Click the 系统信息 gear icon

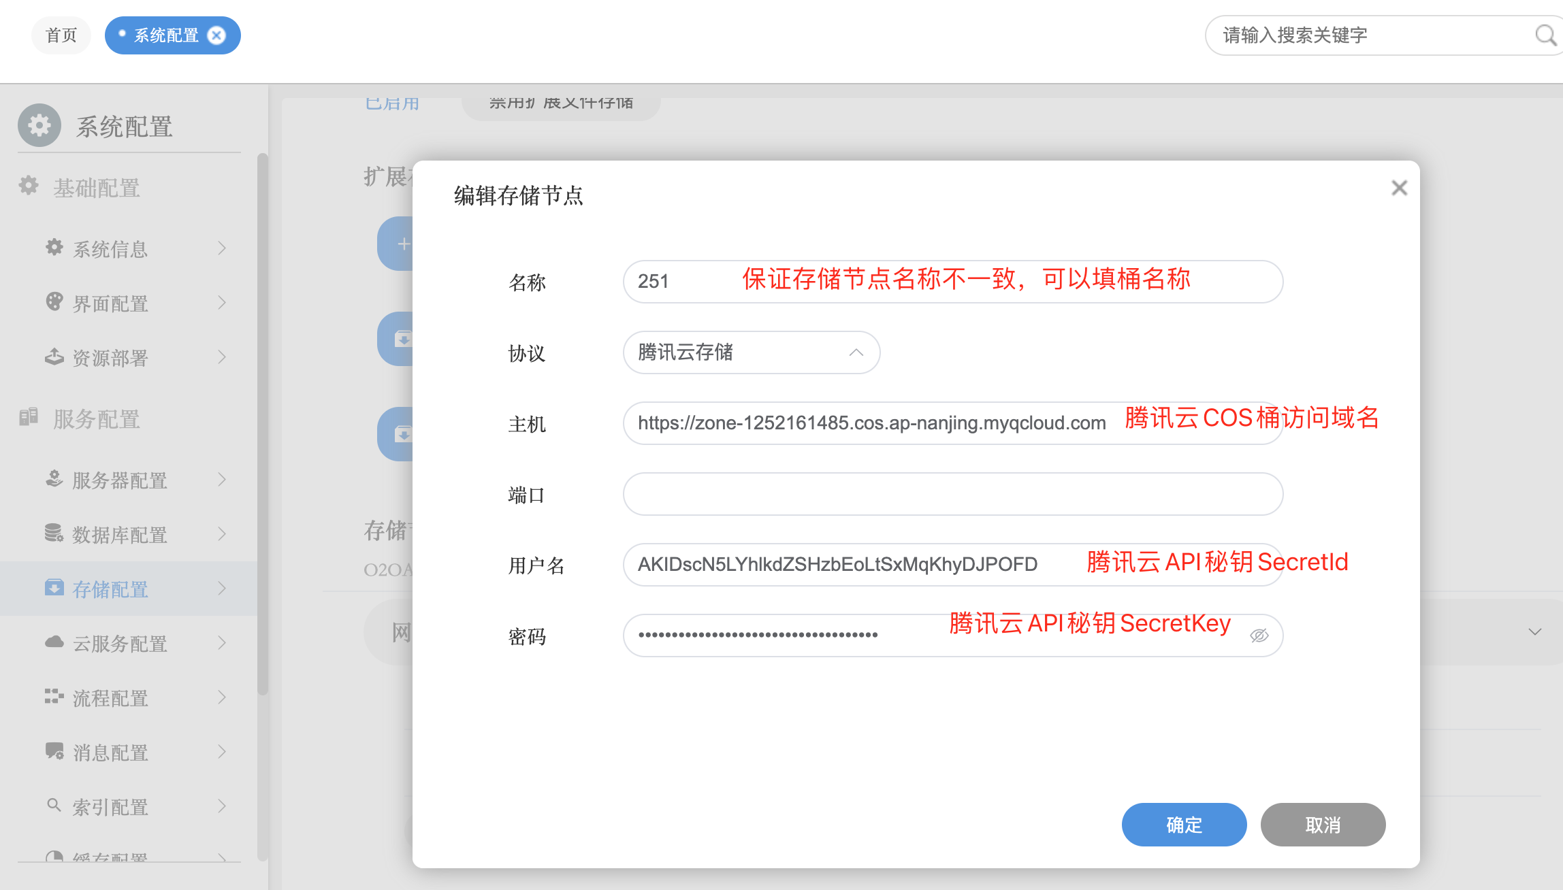(54, 248)
